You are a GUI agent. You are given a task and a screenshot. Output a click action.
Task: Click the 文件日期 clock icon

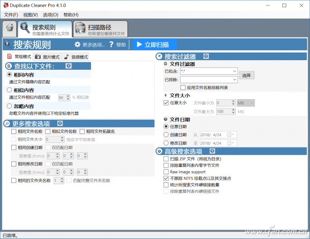166,119
